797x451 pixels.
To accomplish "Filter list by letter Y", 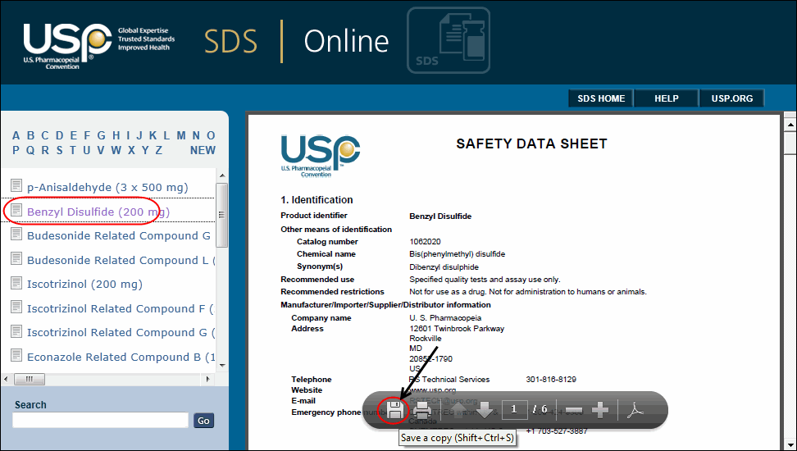I will point(145,151).
